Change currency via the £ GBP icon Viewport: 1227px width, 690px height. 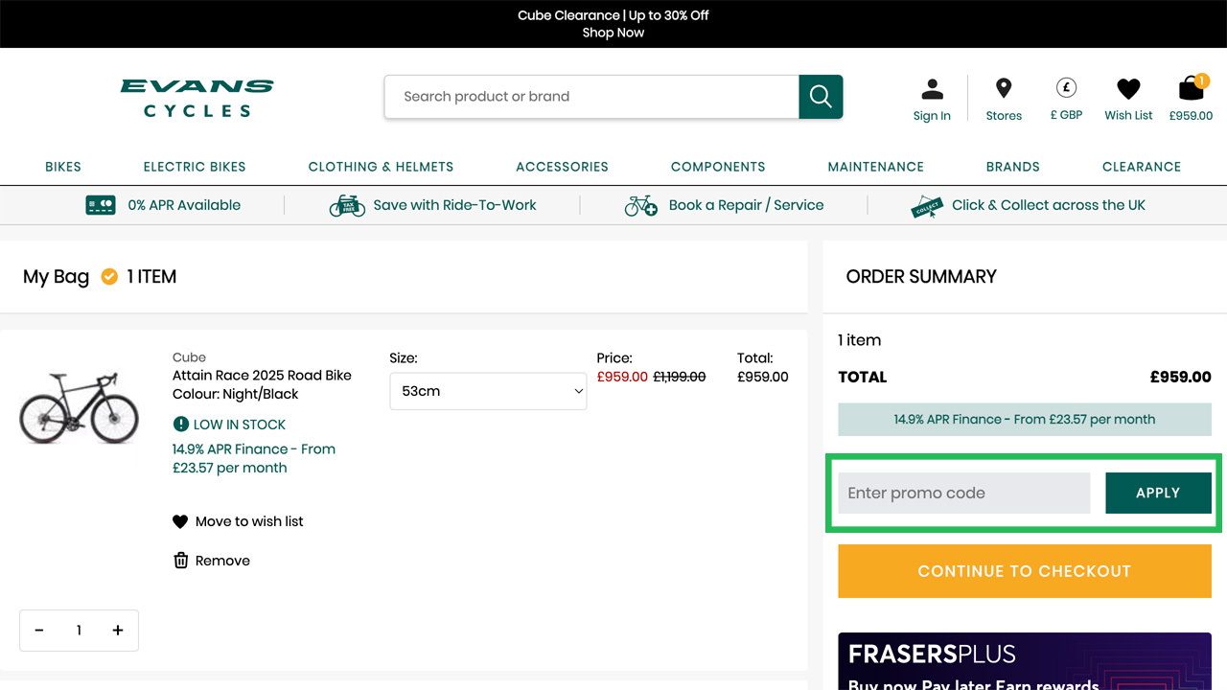pyautogui.click(x=1066, y=88)
